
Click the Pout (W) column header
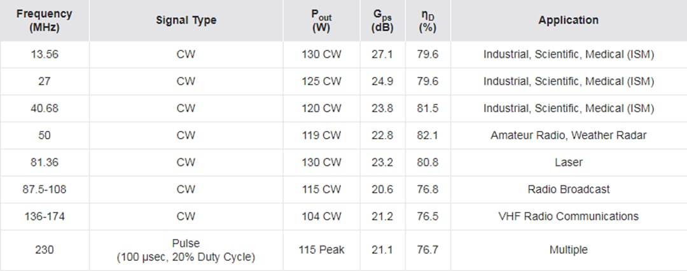321,20
